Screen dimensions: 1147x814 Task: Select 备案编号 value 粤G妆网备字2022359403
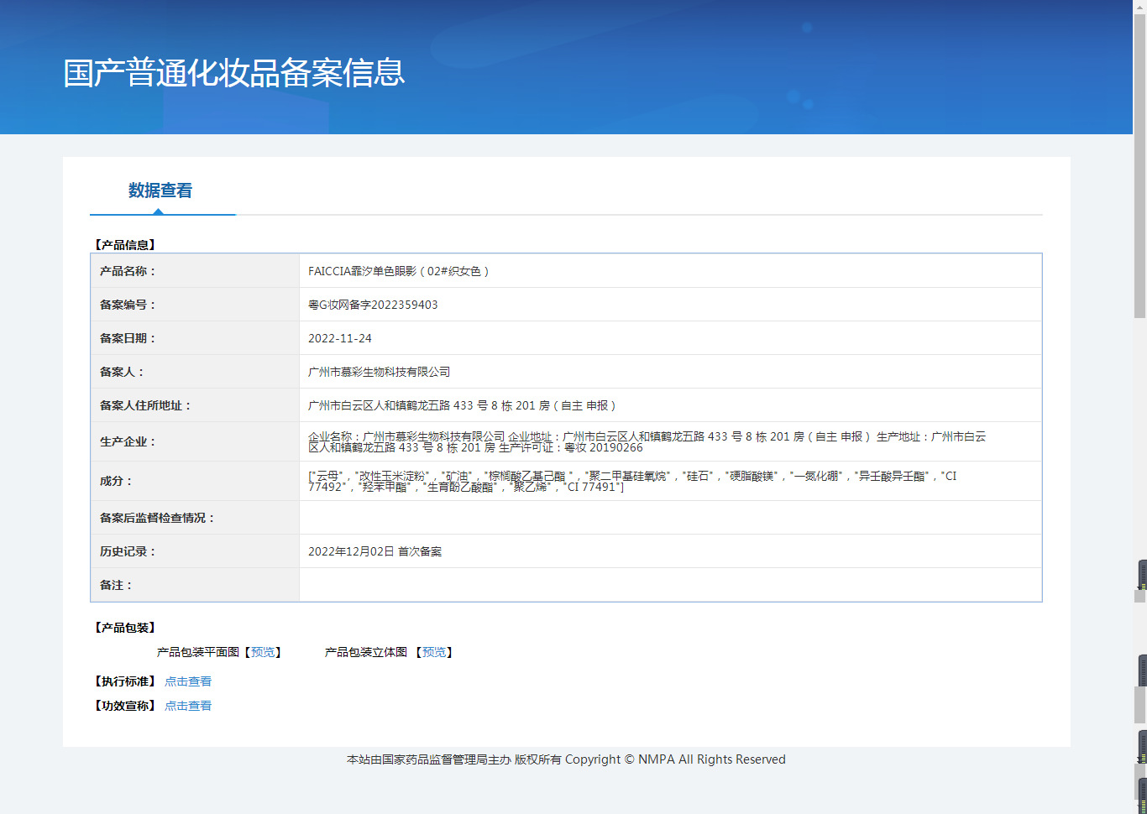pyautogui.click(x=373, y=305)
